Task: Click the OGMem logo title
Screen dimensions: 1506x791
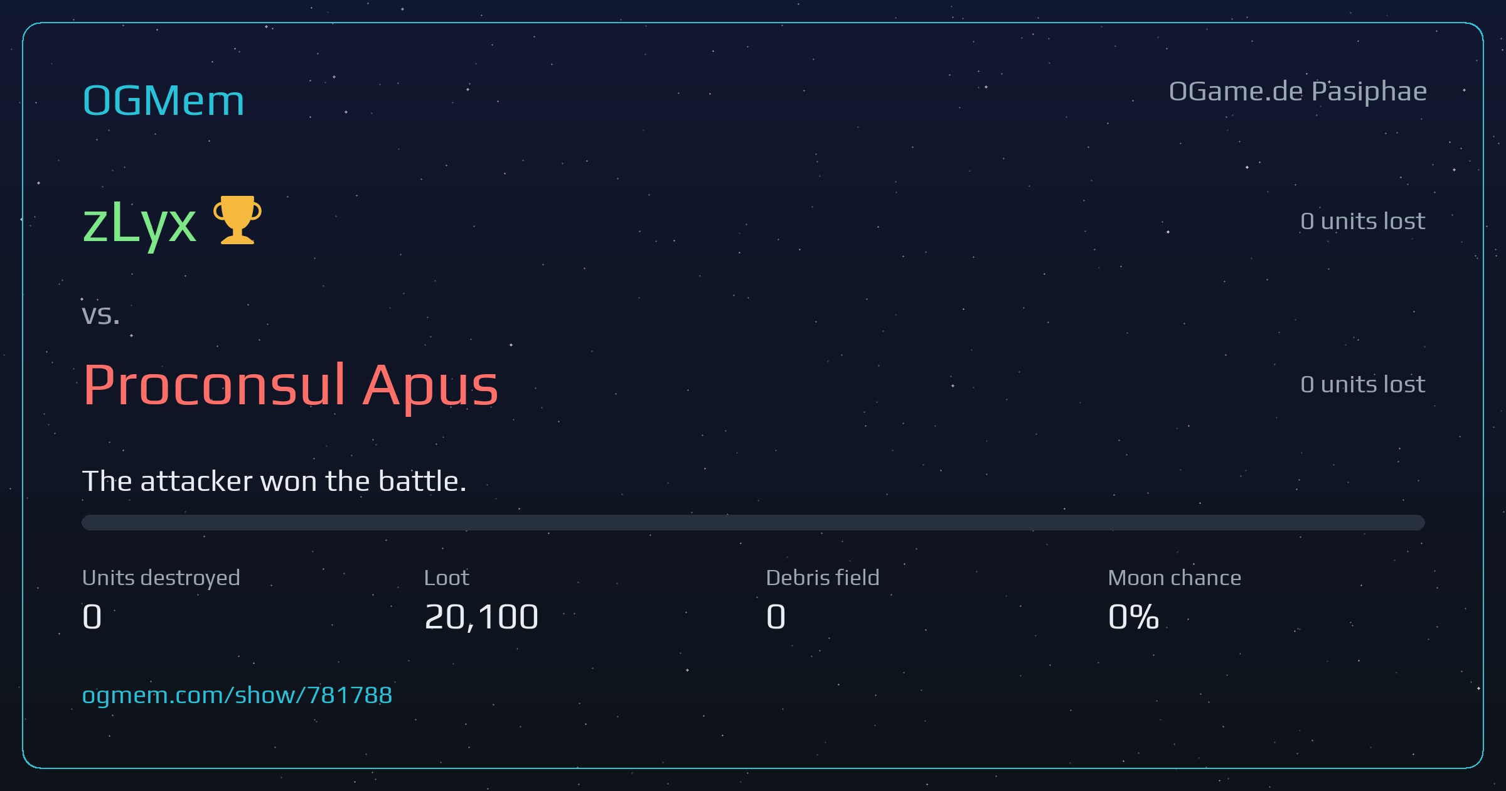Action: [x=163, y=100]
